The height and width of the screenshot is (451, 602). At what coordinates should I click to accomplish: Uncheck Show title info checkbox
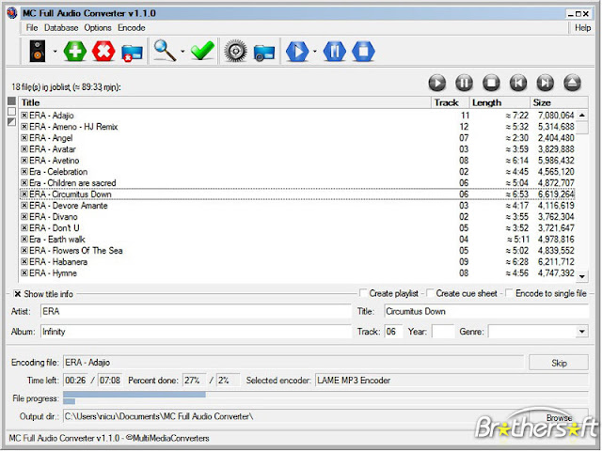coord(17,294)
